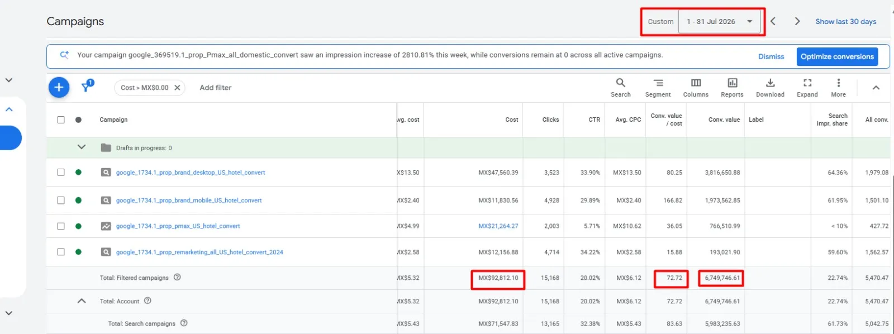This screenshot has width=894, height=334.
Task: Select the highlighted blue sidebar item
Action: tap(11, 138)
